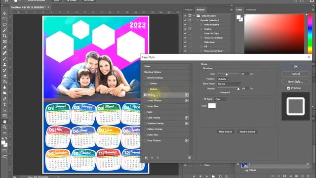Select the Paint Bucket tool
The image size is (316, 178).
4,82
